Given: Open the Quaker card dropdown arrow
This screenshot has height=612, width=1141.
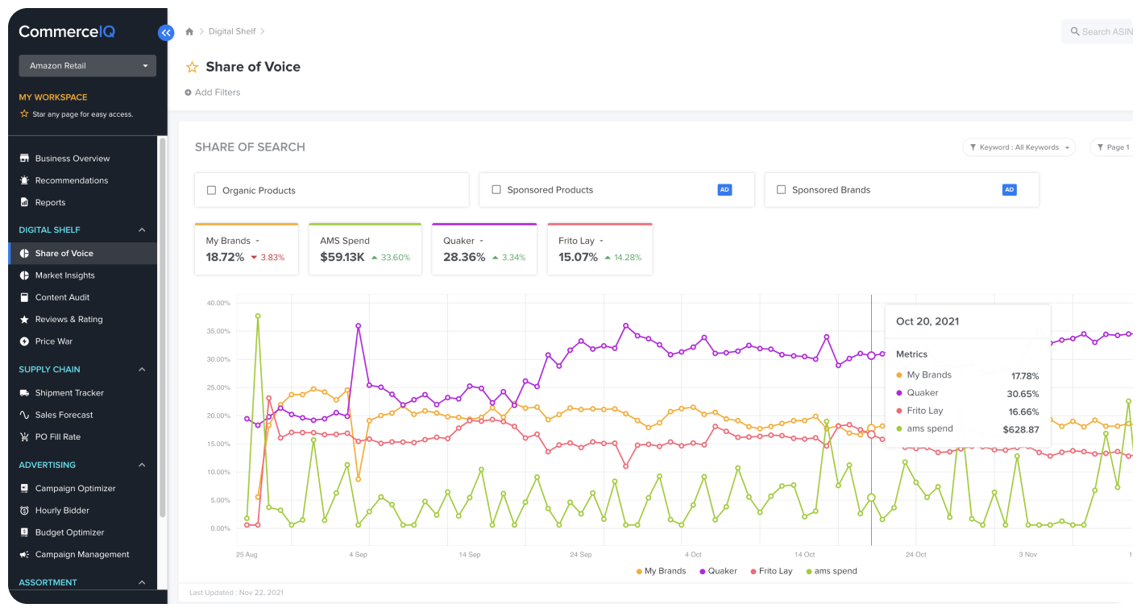Looking at the screenshot, I should (481, 241).
